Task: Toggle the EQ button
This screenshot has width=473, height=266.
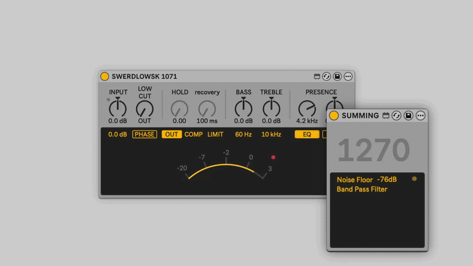Action: (307, 134)
